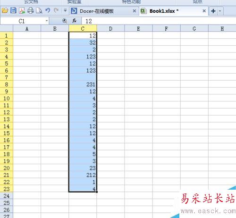Viewport: 236px width, 218px height.
Task: Expand the quick access toolbar customize arrow
Action: 65,11
